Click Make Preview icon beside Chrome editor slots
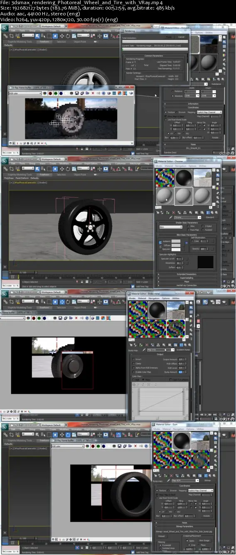Viewport: 236px width, 555px height. coord(218,193)
